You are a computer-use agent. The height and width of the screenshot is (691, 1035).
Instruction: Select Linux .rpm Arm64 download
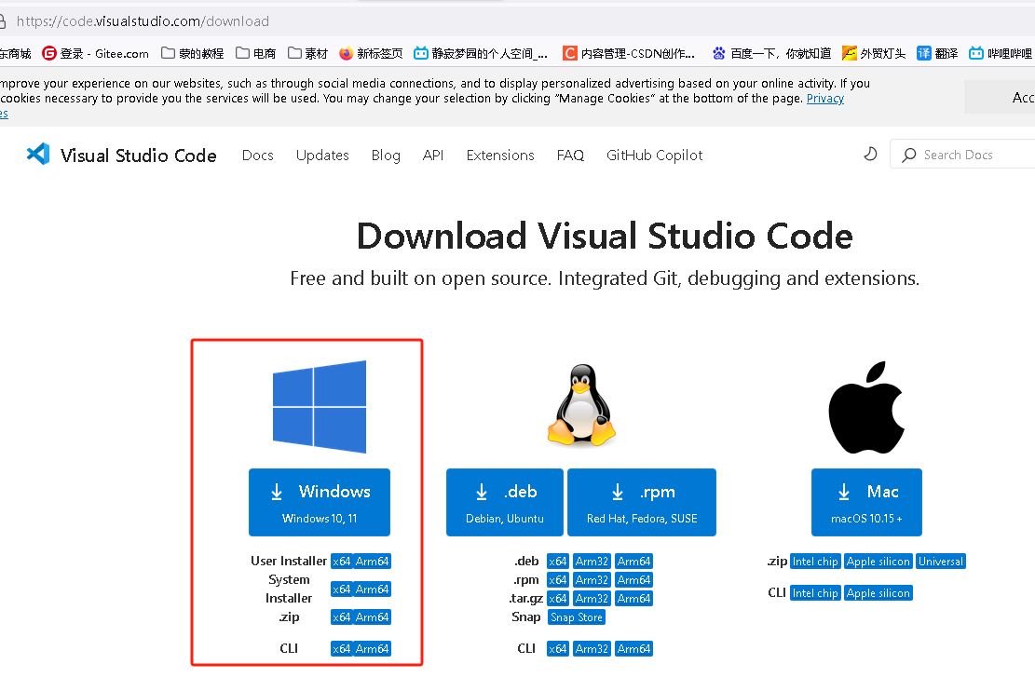click(634, 579)
